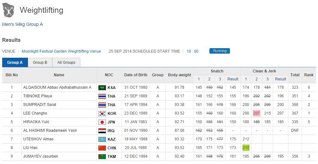Click athlete name LEE Changho
This screenshot has height=164, width=318.
pos(35,113)
